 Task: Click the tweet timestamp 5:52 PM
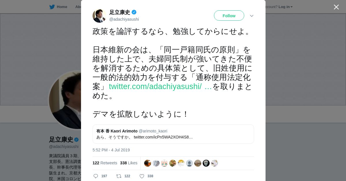click(111, 150)
